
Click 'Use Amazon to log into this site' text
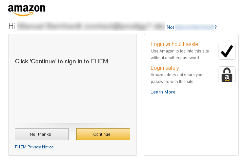click(180, 51)
